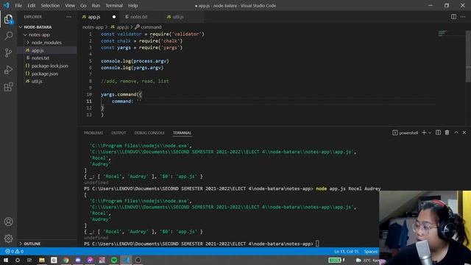The width and height of the screenshot is (471, 265).
Task: Click the errors and warnings status item
Action: [x=14, y=251]
